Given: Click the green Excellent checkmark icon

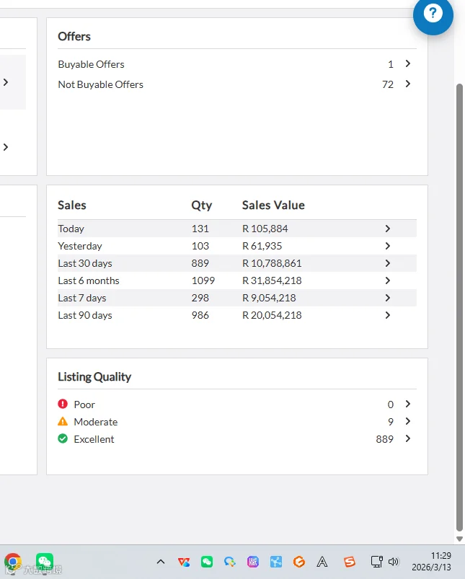Looking at the screenshot, I should [63, 438].
